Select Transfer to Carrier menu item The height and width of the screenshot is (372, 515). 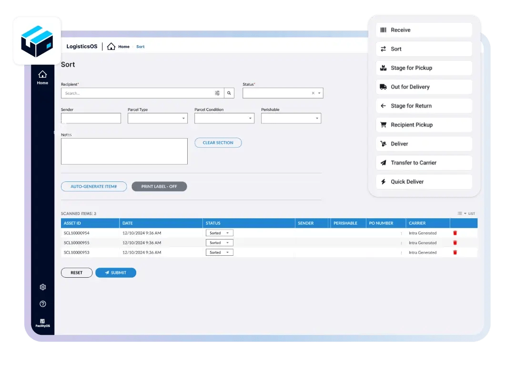pos(424,163)
